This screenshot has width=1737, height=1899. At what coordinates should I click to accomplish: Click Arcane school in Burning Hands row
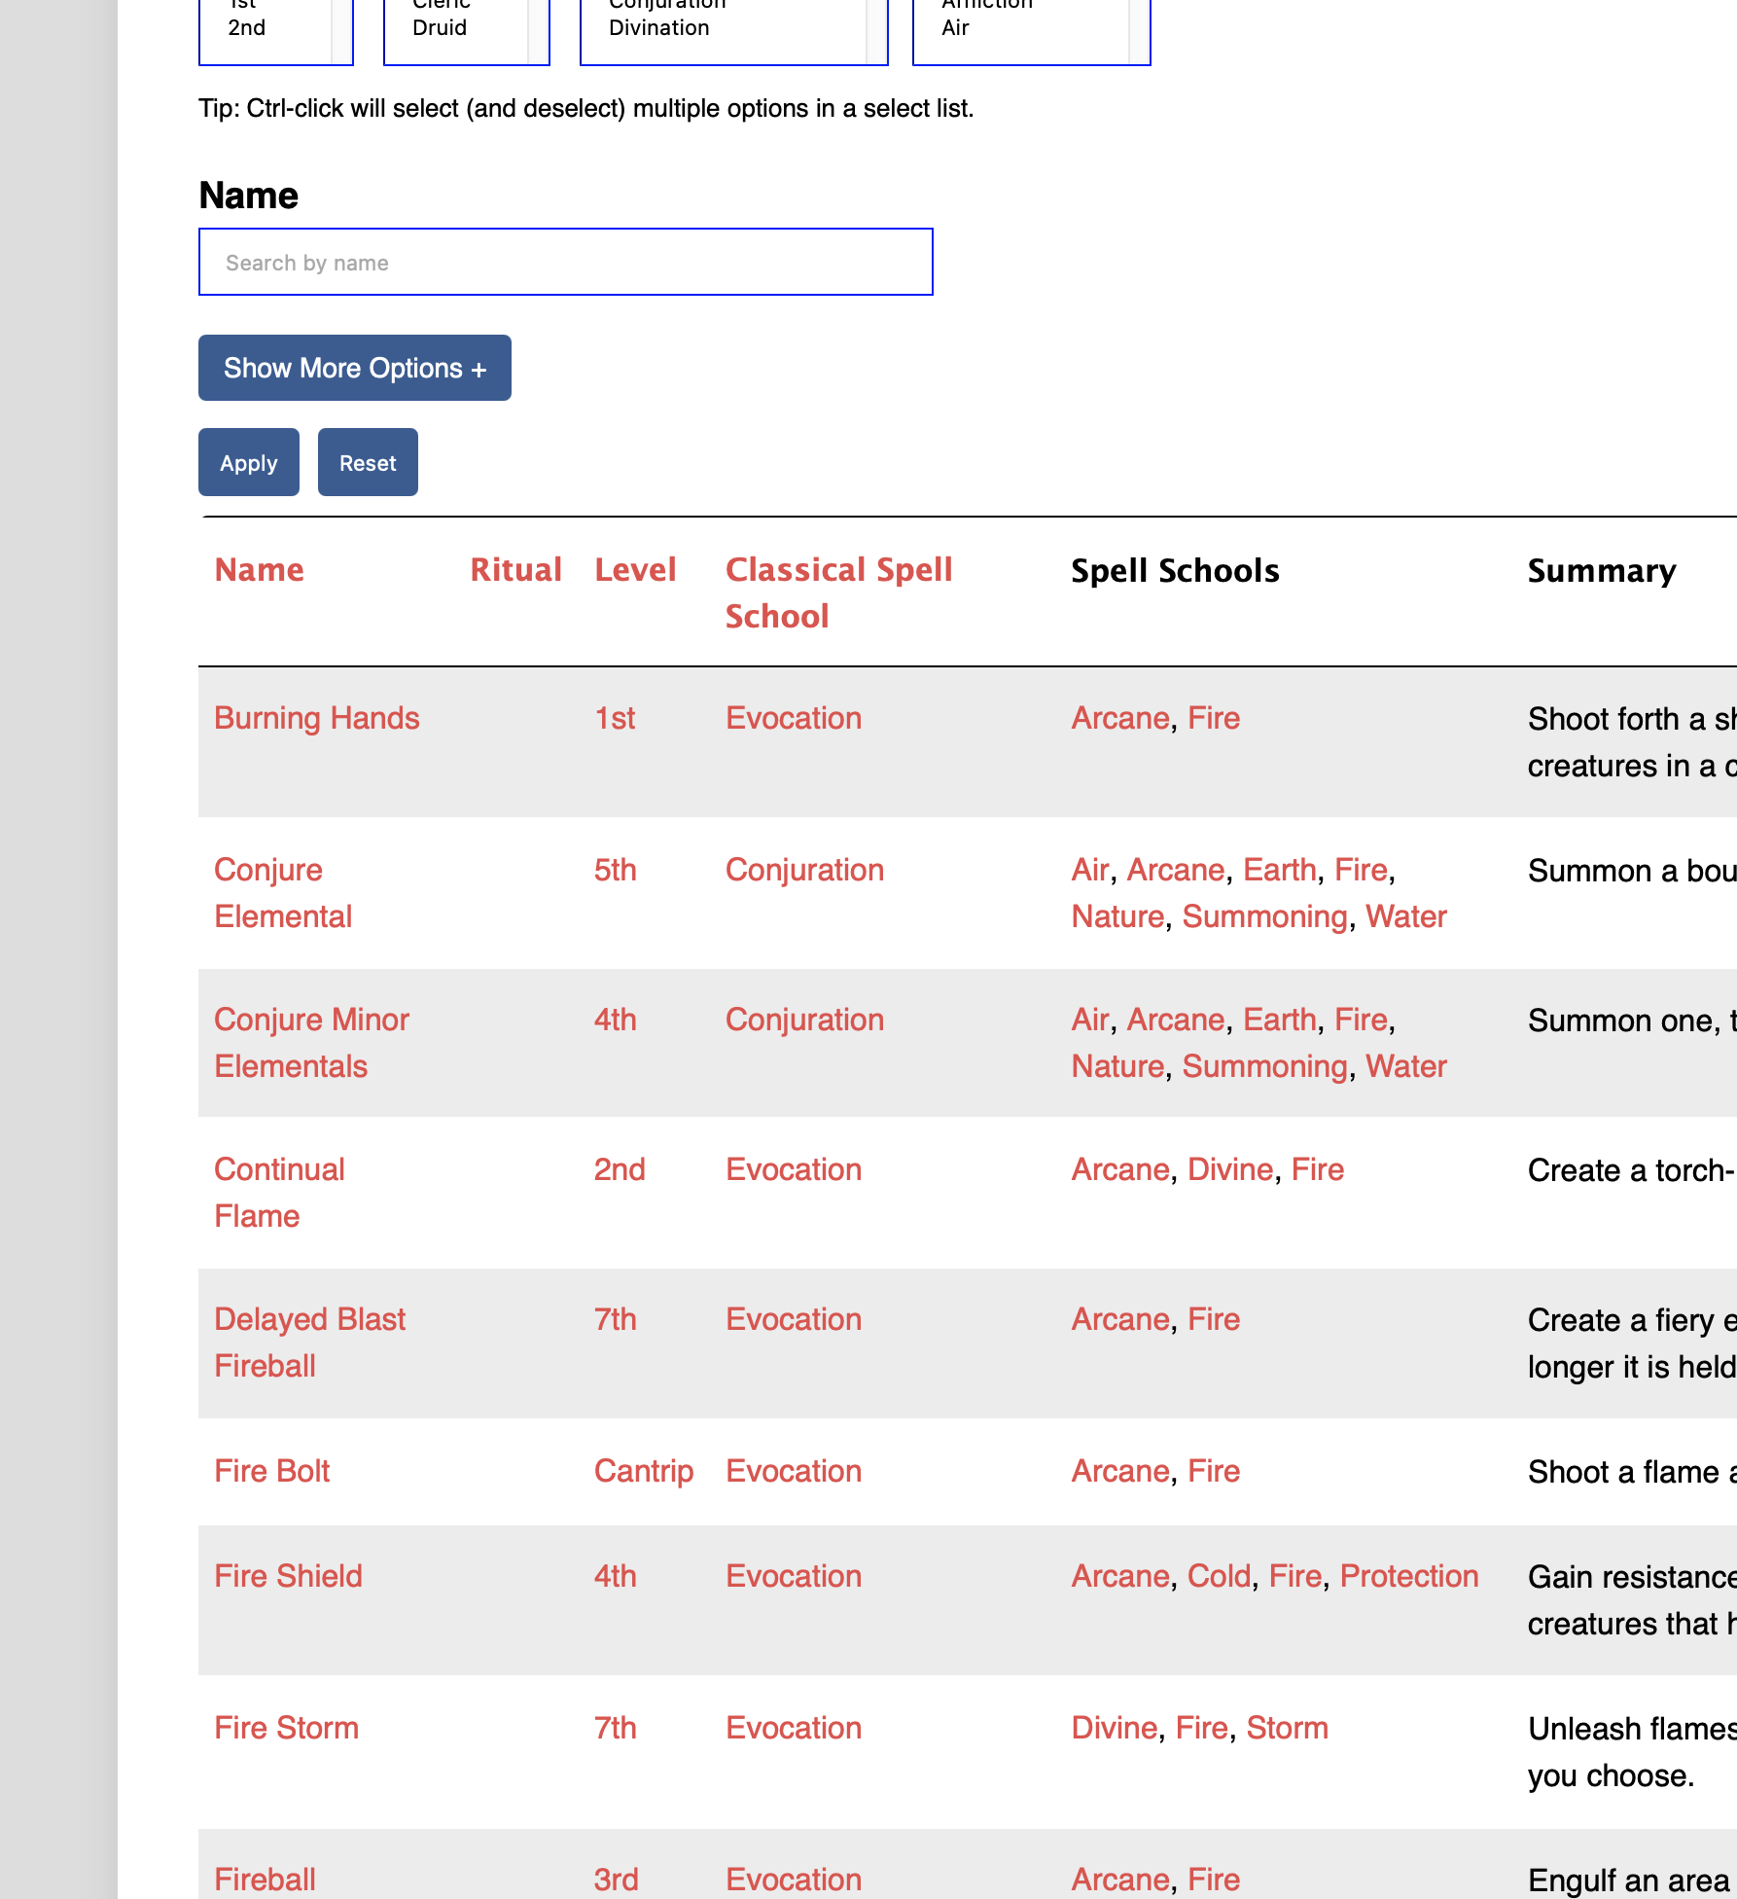(x=1120, y=718)
